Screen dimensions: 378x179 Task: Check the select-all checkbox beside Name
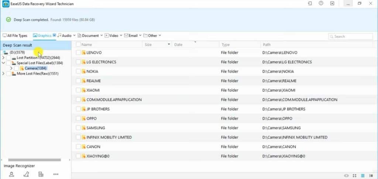pos(78,44)
